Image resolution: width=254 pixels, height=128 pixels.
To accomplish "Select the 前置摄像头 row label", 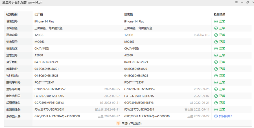I will pos(14,110).
